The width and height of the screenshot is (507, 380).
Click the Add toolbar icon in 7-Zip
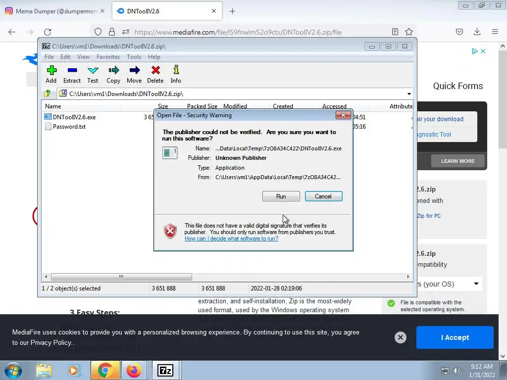click(x=51, y=75)
